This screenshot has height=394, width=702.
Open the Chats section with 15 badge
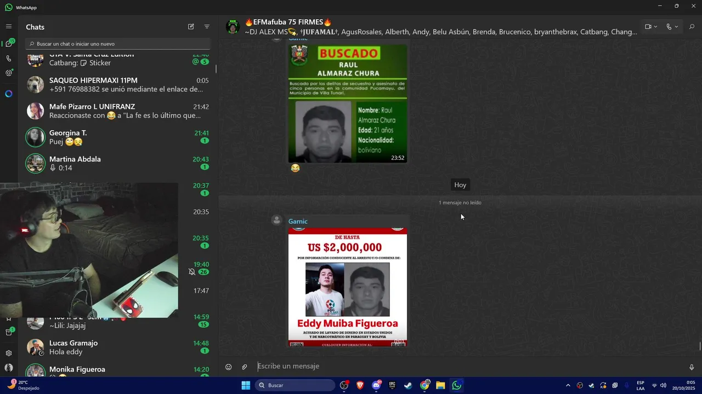(x=9, y=43)
